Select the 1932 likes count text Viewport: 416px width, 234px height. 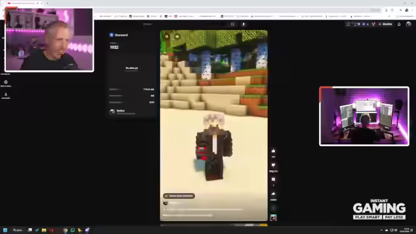pos(114,47)
